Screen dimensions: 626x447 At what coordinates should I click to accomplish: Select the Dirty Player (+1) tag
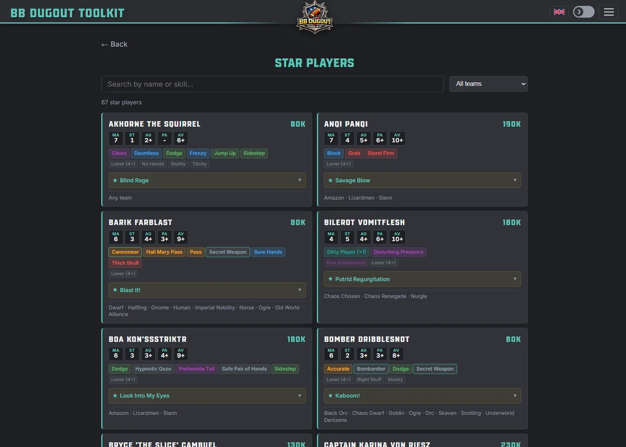[x=346, y=252]
